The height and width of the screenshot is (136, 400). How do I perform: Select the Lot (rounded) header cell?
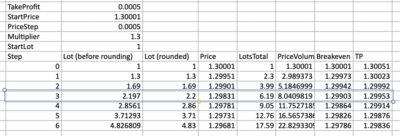pyautogui.click(x=170, y=57)
